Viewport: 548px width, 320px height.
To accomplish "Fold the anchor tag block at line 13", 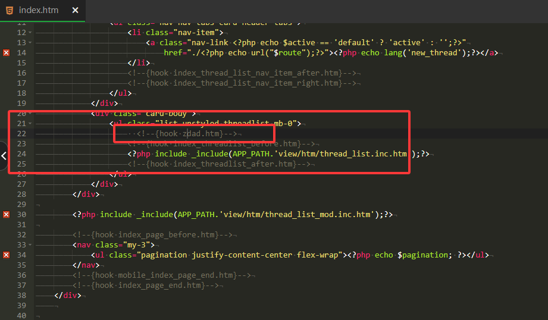I will (x=30, y=43).
